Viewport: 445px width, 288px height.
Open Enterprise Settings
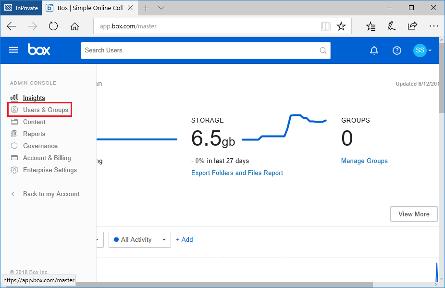(50, 170)
